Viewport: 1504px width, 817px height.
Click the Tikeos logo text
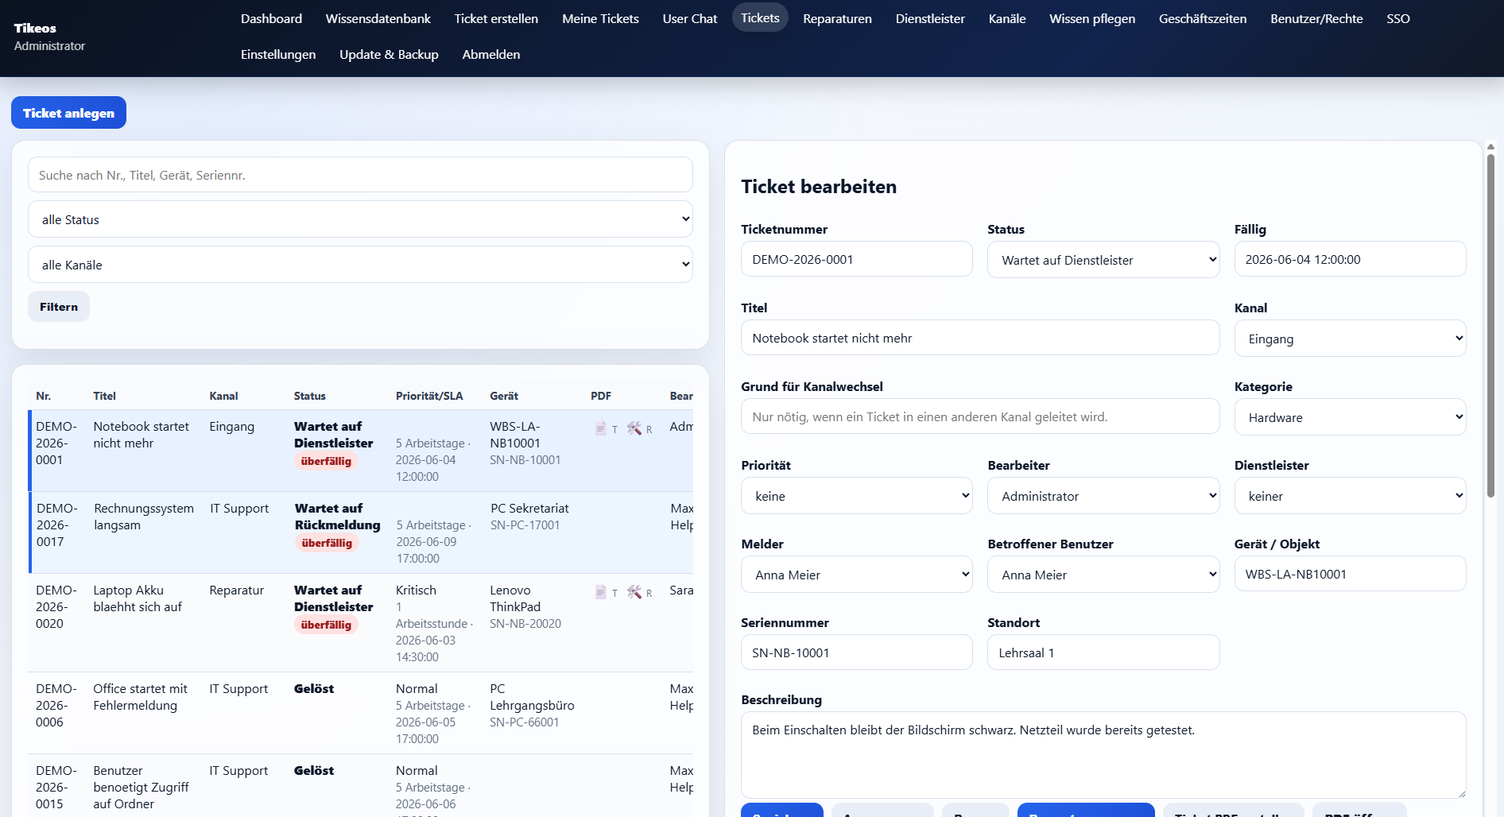(35, 28)
